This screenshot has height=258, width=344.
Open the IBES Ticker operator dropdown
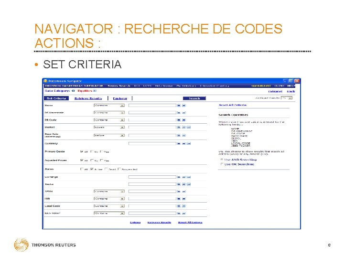click(109, 213)
